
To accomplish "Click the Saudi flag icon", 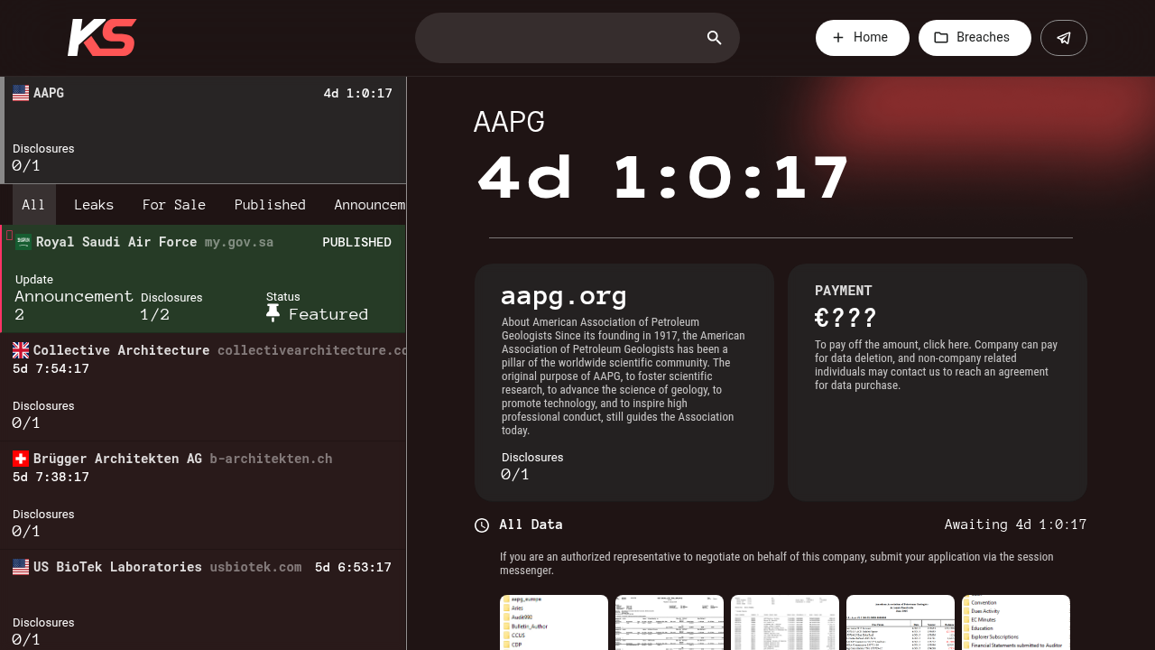I will (23, 242).
